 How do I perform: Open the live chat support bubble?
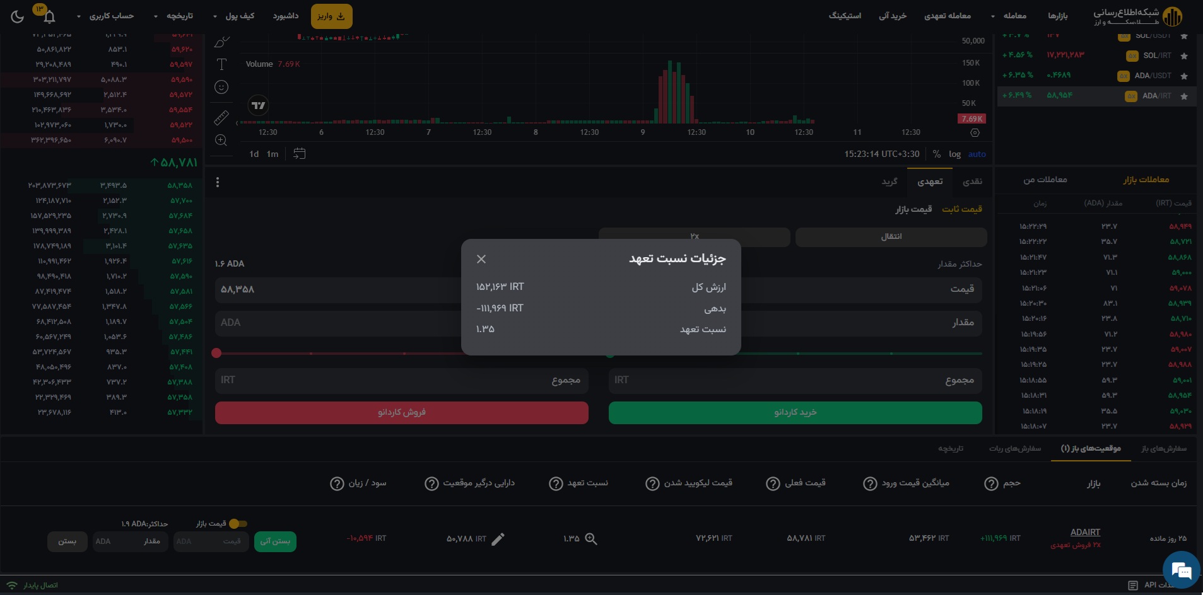(1180, 570)
